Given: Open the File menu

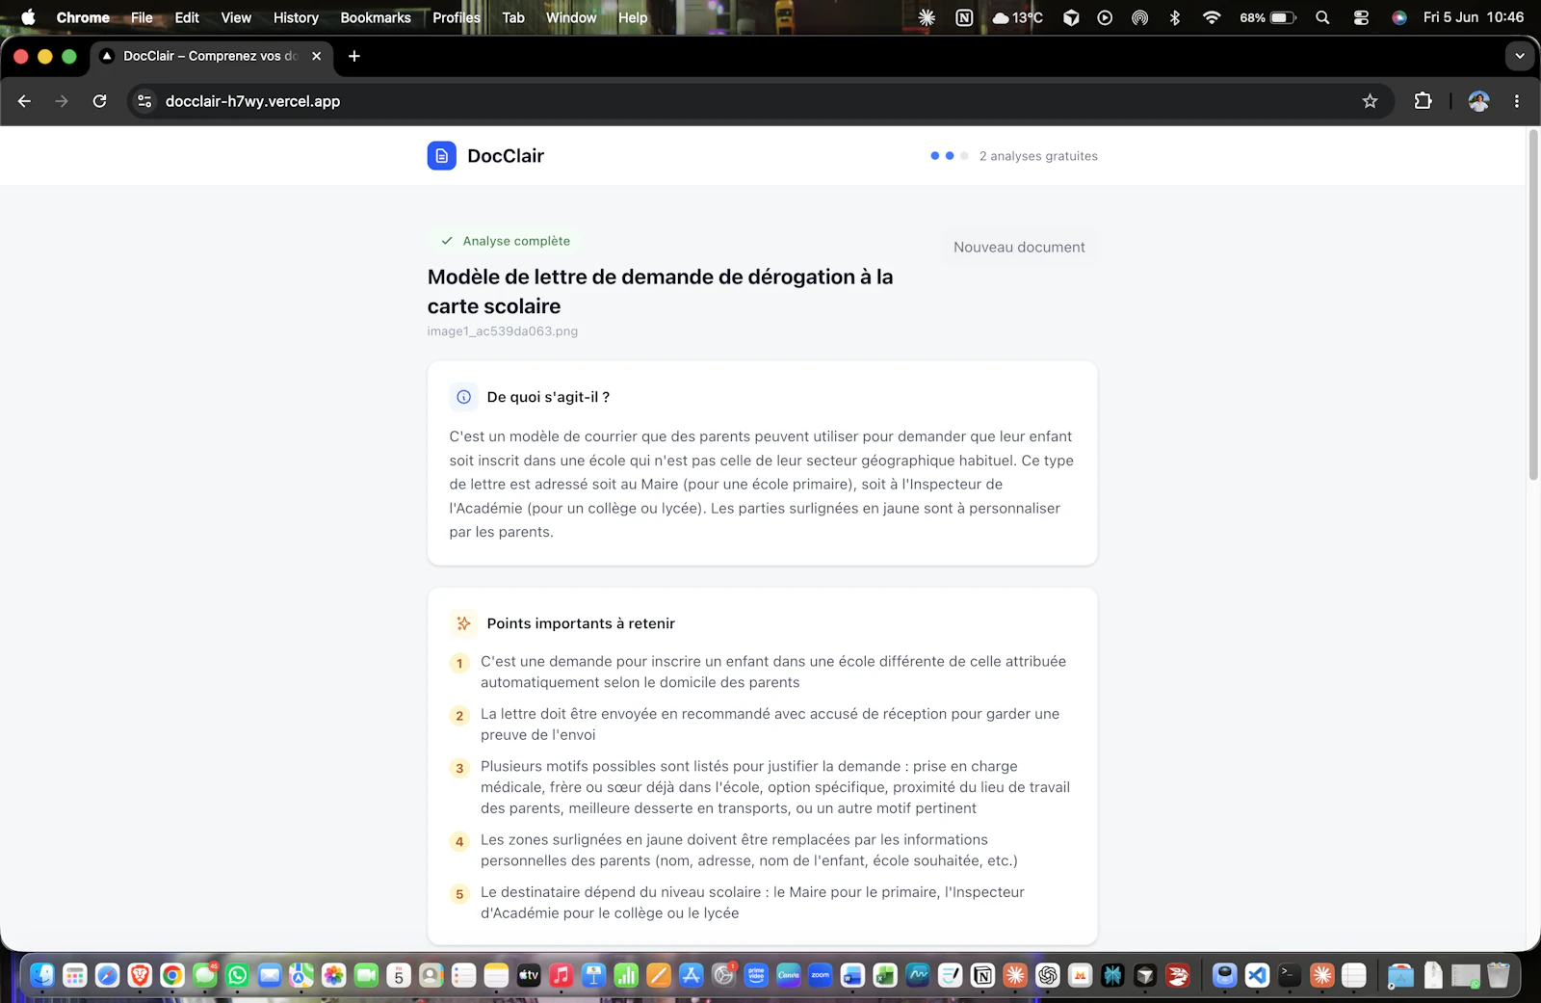Looking at the screenshot, I should 142,17.
